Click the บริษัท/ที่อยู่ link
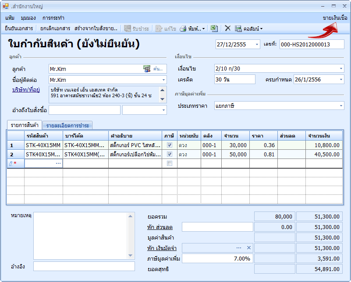The height and width of the screenshot is (282, 351). coord(26,90)
